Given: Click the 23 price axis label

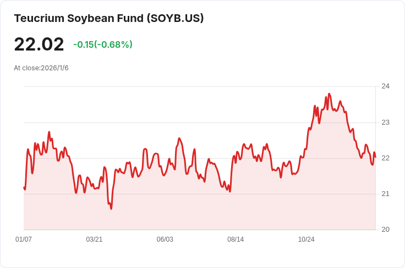Looking at the screenshot, I should click(x=385, y=122).
